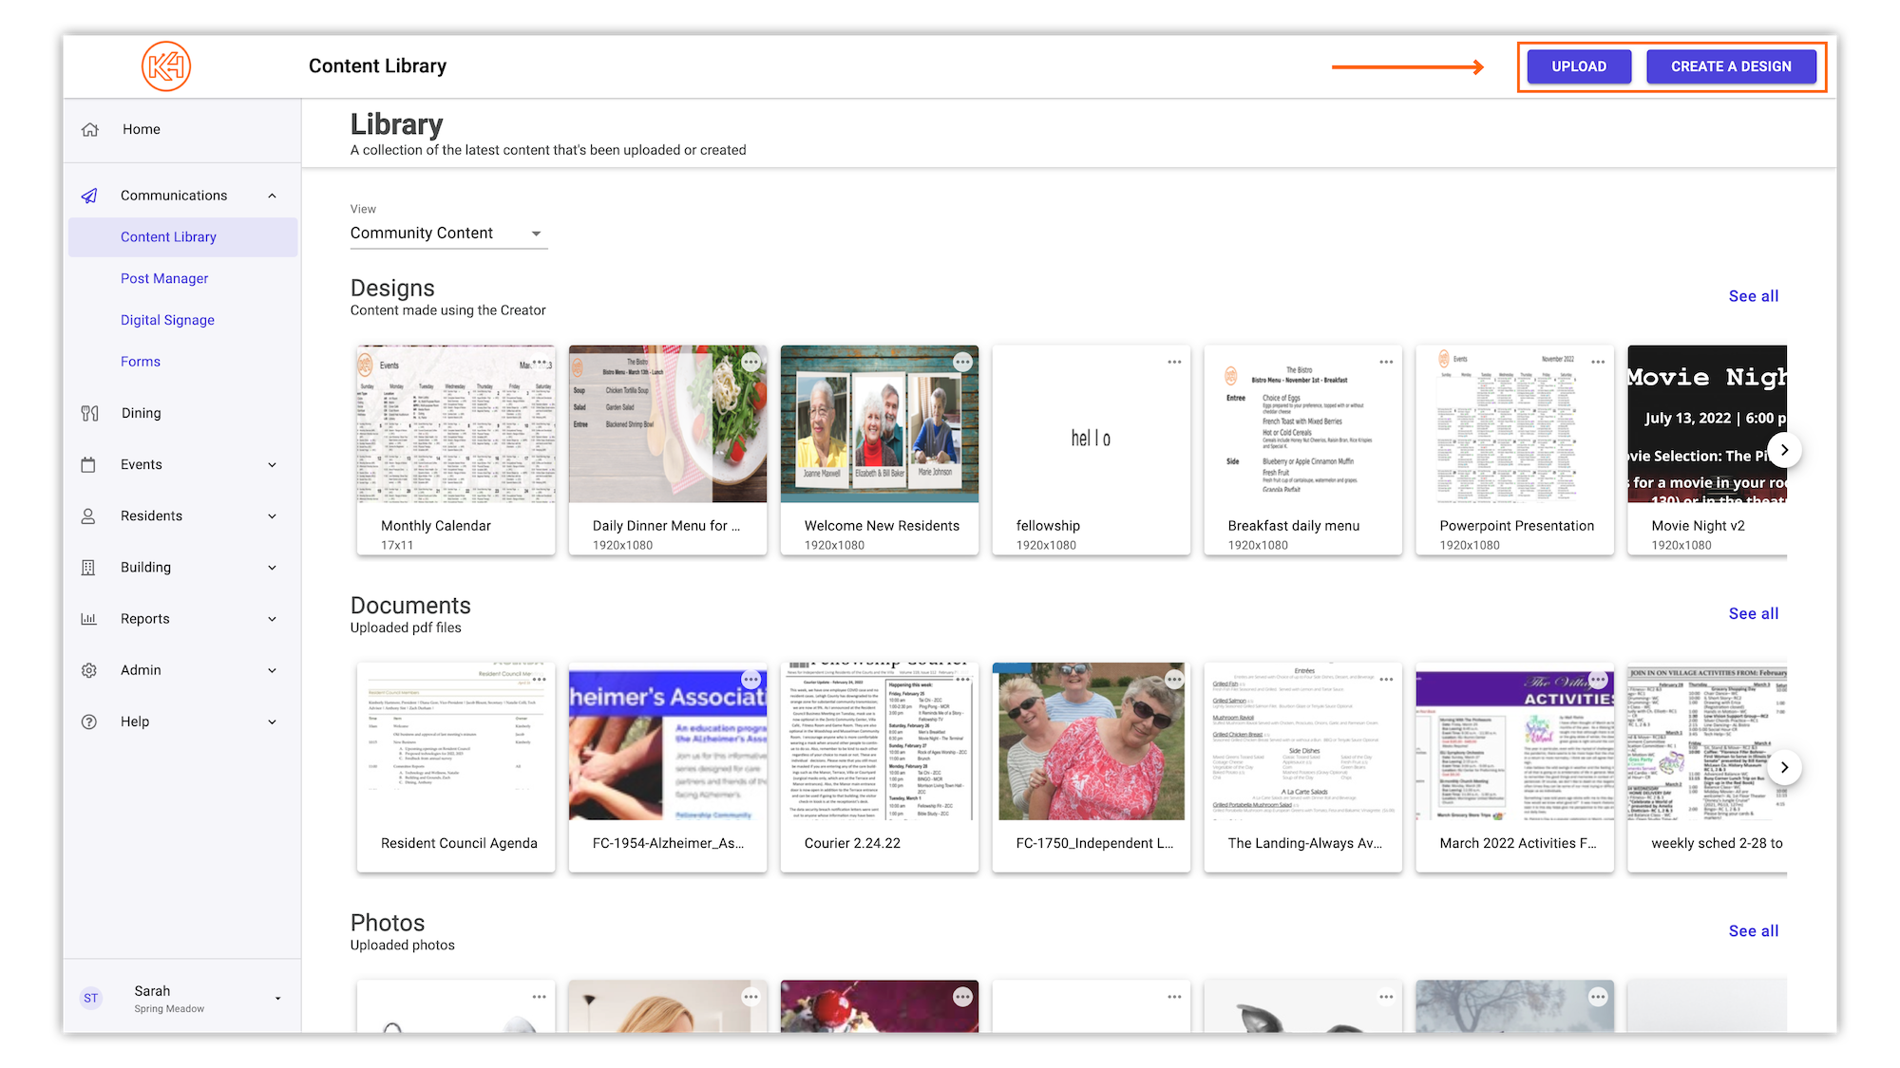Expand the Events menu chevron

click(273, 465)
